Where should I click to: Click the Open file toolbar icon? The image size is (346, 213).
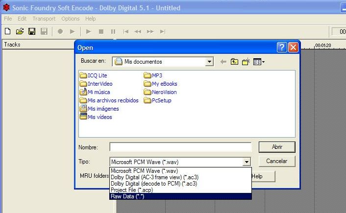20,31
